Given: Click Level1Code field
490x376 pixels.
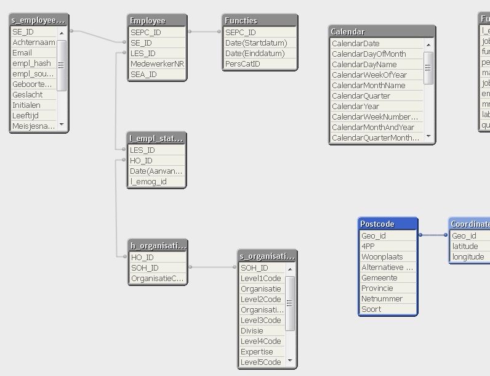Looking at the screenshot, I should (262, 279).
